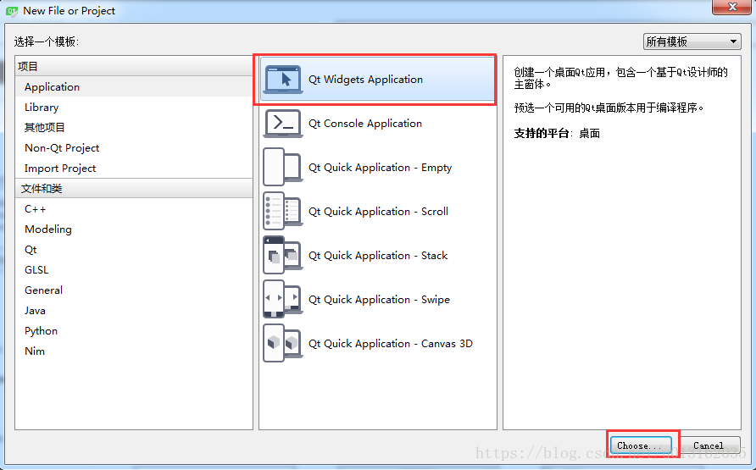Viewport: 756px width, 470px height.
Task: Choose Qt Quick Application - Swipe label
Action: pos(379,300)
